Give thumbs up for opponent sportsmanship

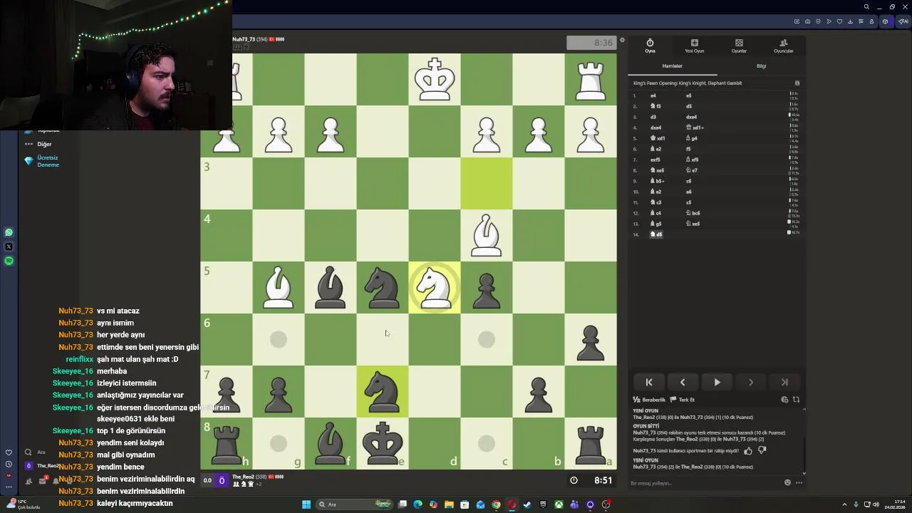pyautogui.click(x=748, y=450)
